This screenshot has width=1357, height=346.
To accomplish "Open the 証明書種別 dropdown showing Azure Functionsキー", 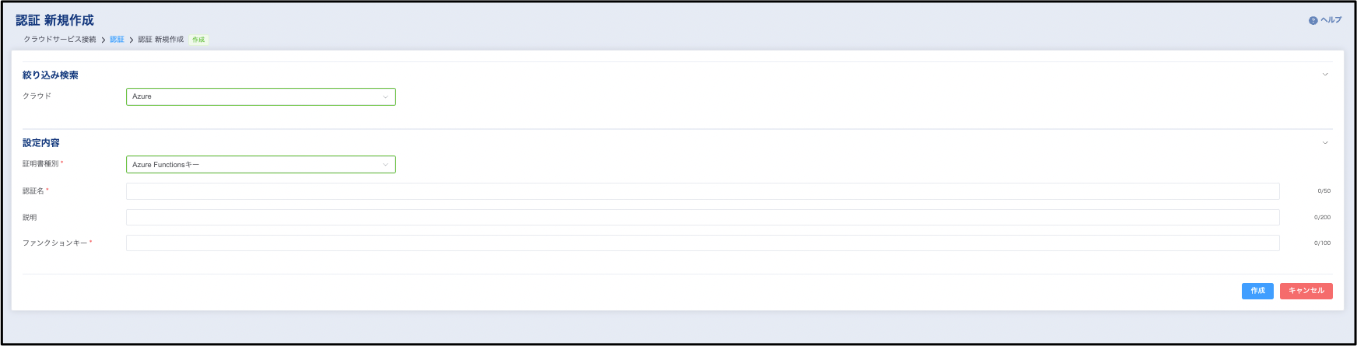I will point(261,165).
